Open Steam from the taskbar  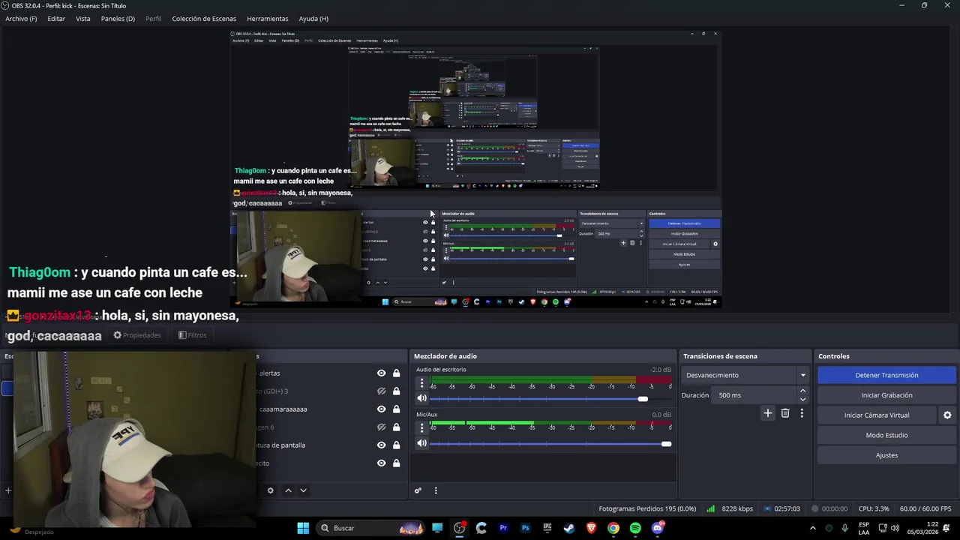(x=569, y=528)
